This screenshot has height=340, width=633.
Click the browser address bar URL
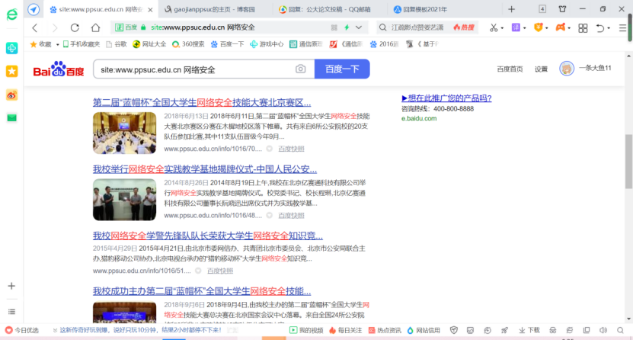tap(203, 27)
